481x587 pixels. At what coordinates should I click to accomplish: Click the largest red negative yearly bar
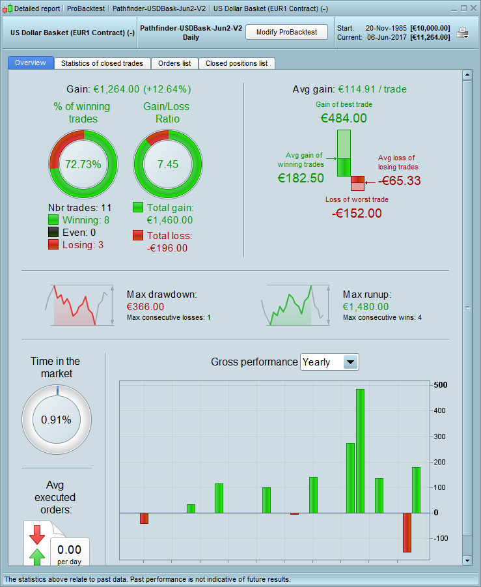point(407,532)
